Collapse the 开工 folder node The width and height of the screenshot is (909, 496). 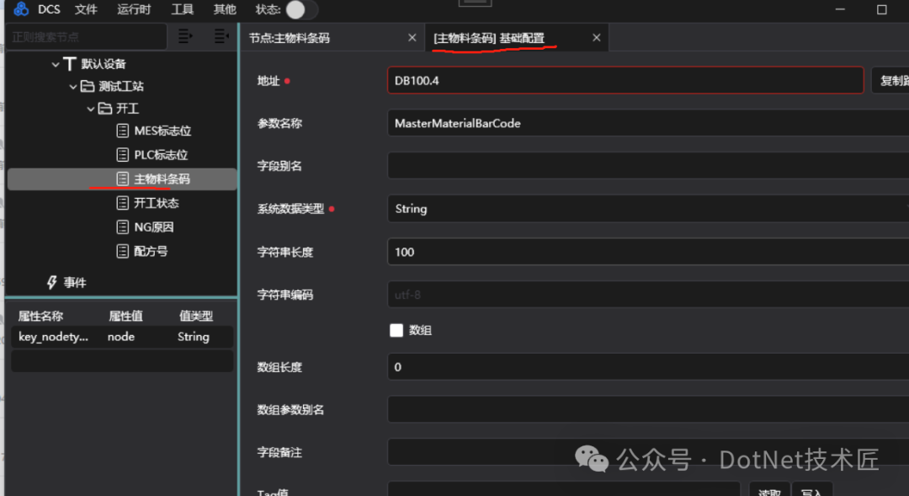(90, 109)
